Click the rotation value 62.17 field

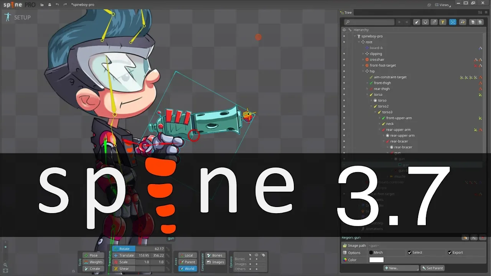point(150,249)
